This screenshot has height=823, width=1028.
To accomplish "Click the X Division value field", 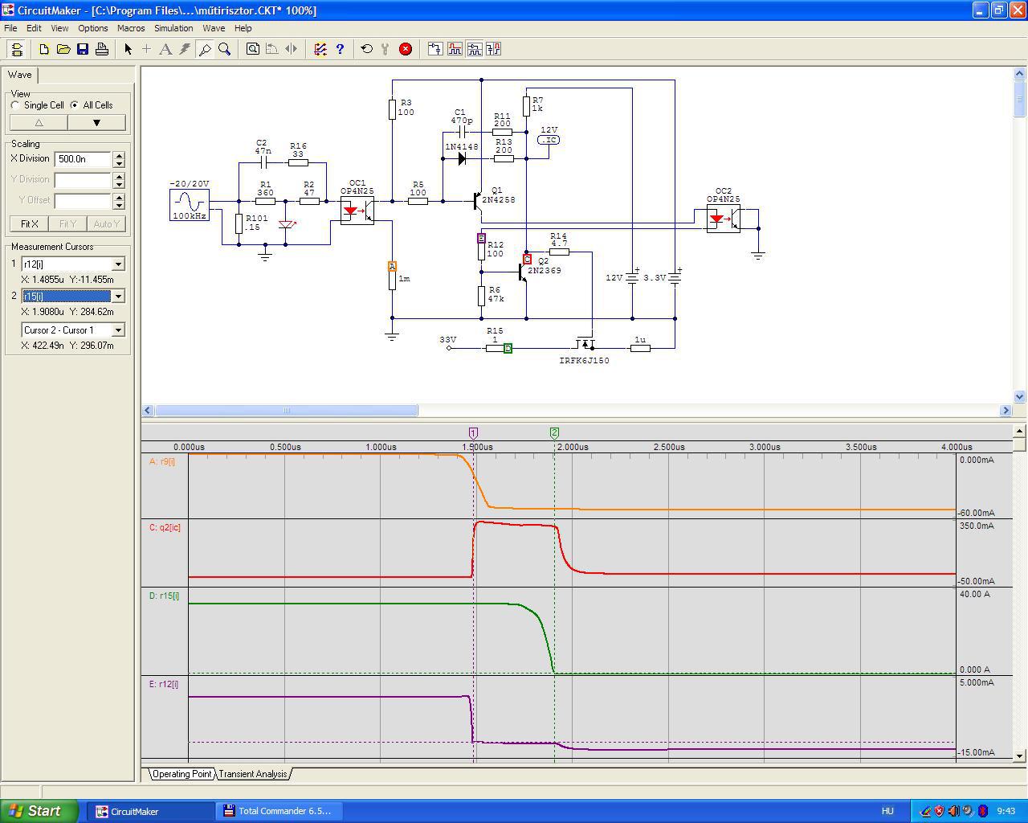I will click(83, 159).
